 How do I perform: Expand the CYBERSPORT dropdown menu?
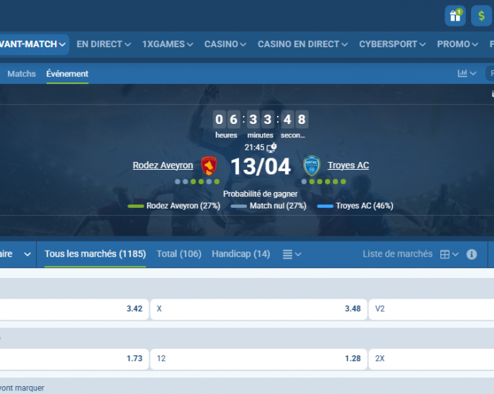pyautogui.click(x=393, y=44)
